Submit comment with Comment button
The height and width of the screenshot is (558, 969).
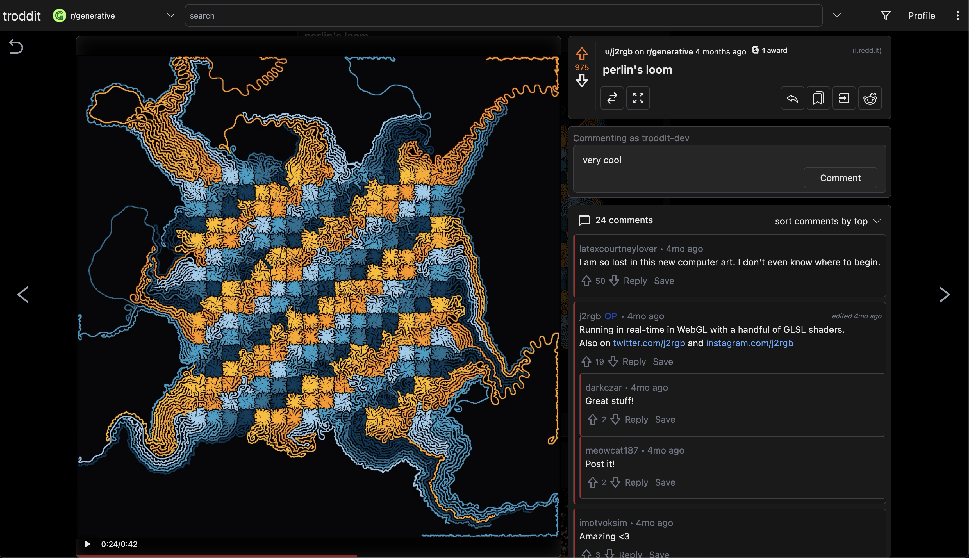click(x=840, y=178)
